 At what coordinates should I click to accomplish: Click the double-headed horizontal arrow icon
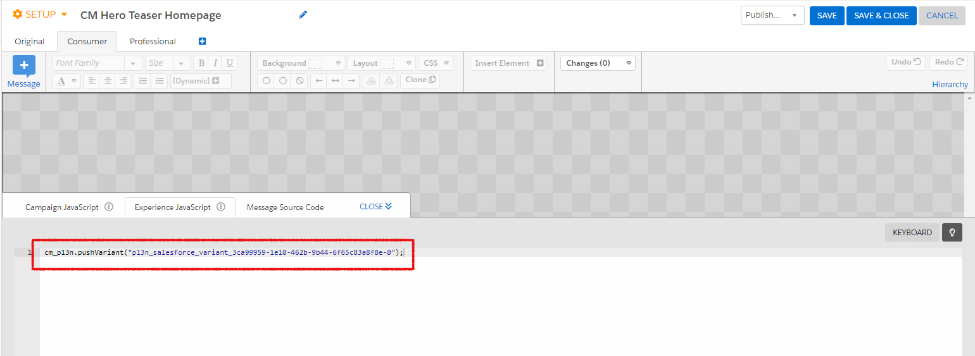click(336, 81)
